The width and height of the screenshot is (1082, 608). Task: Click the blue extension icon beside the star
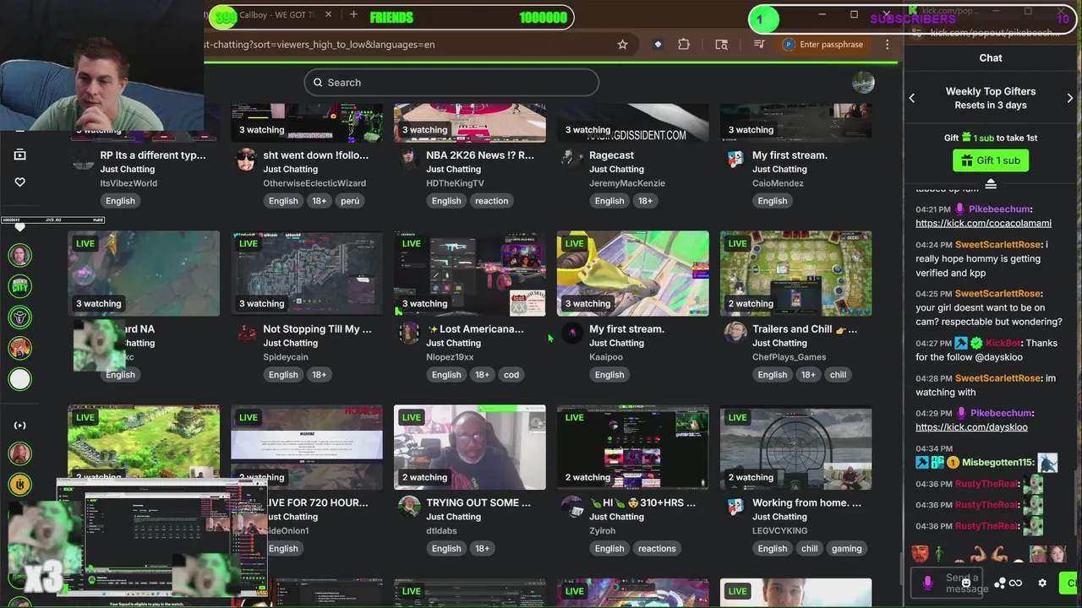(x=658, y=45)
